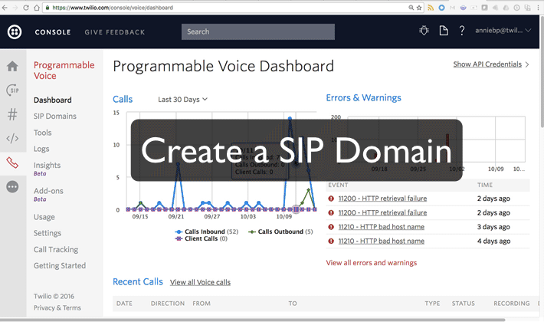Click the browser zoom magnifier icon

tap(411, 8)
